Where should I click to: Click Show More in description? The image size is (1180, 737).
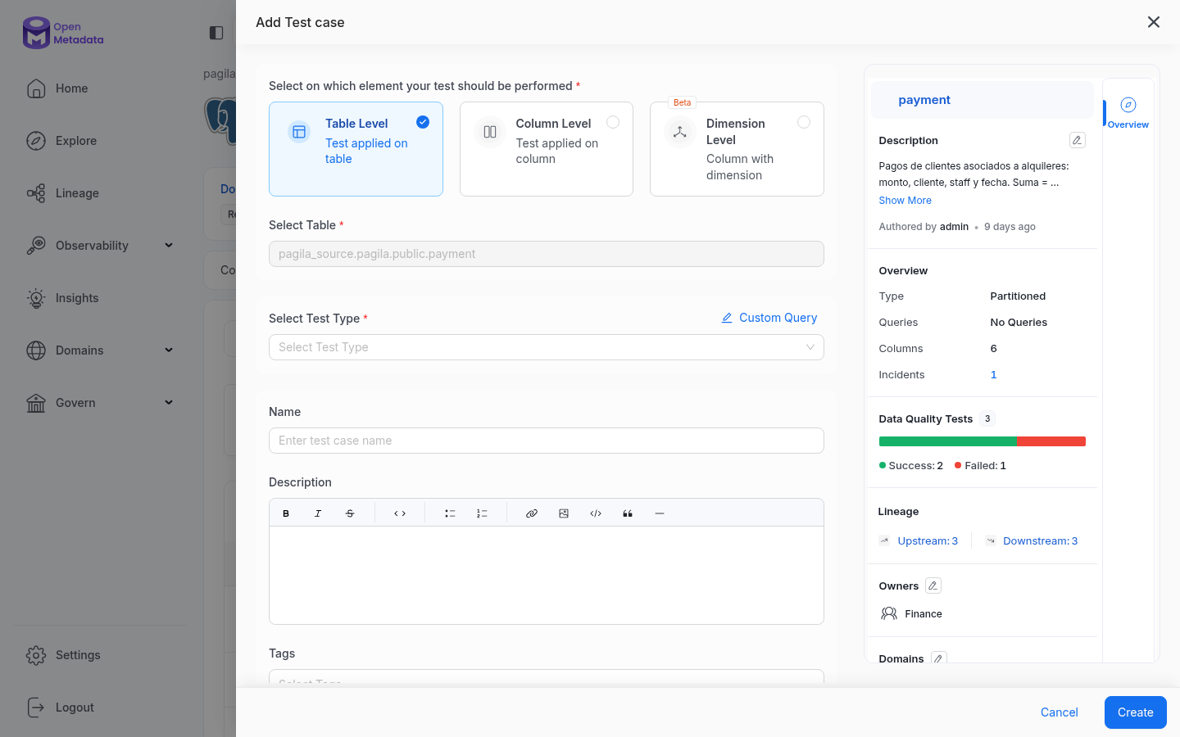(x=905, y=201)
